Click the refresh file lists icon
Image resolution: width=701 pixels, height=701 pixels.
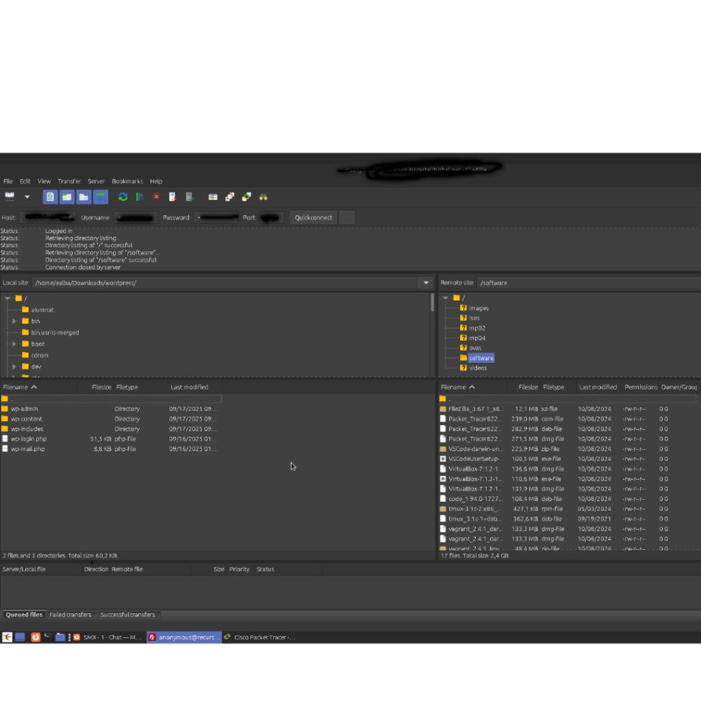click(123, 197)
